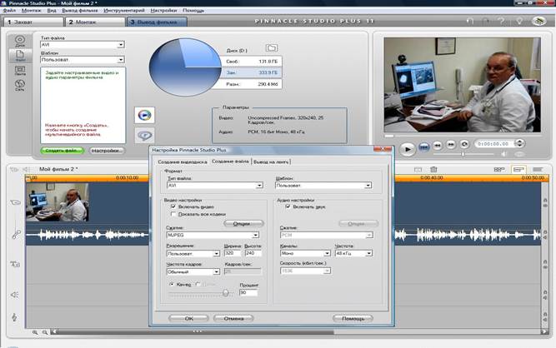Lock the video track padlock
This screenshot has height=348, width=556.
(545, 201)
